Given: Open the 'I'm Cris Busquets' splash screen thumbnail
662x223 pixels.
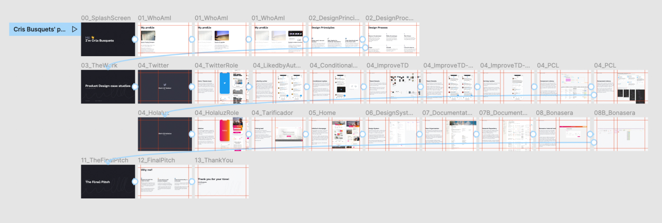Looking at the screenshot, I should pyautogui.click(x=108, y=40).
